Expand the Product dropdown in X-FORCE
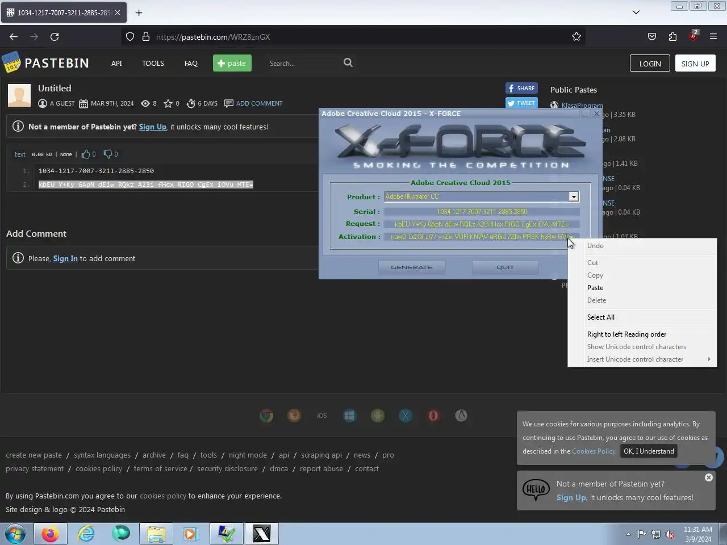727x545 pixels. point(574,196)
